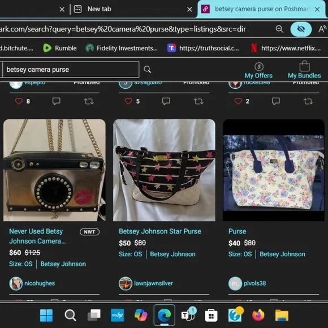
Task: Open My Bundles
Action: pos(304,70)
